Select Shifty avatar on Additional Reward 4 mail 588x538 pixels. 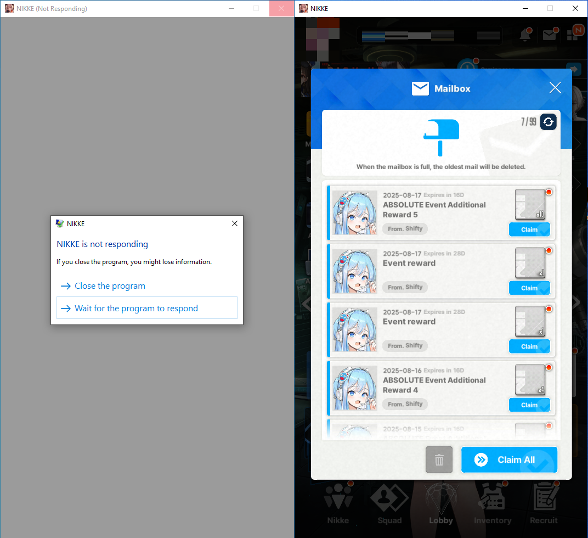click(355, 388)
